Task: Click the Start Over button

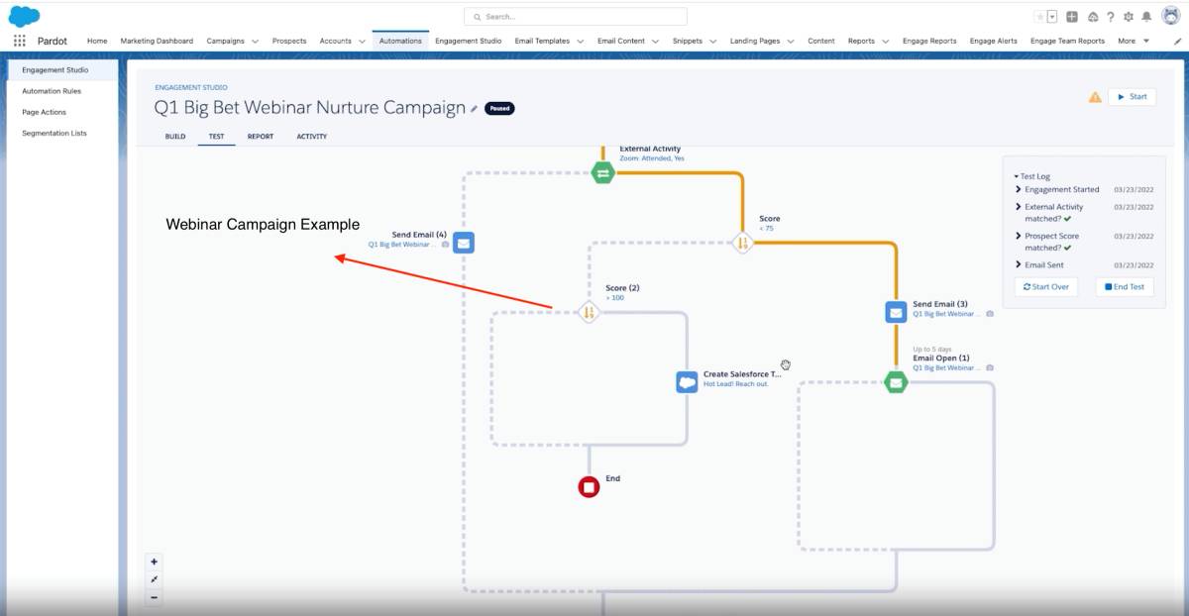Action: 1046,286
